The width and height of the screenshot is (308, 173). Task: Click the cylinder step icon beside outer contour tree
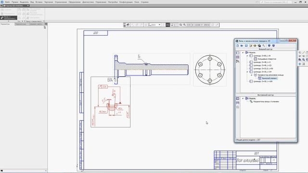pyautogui.click(x=238, y=53)
